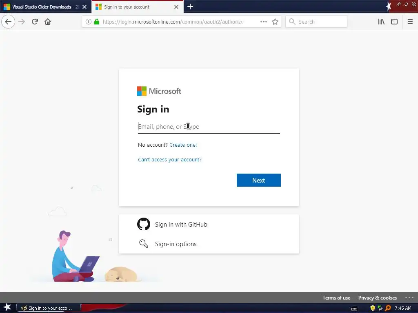418x313 pixels.
Task: Open Can't access your account? link
Action: click(170, 159)
